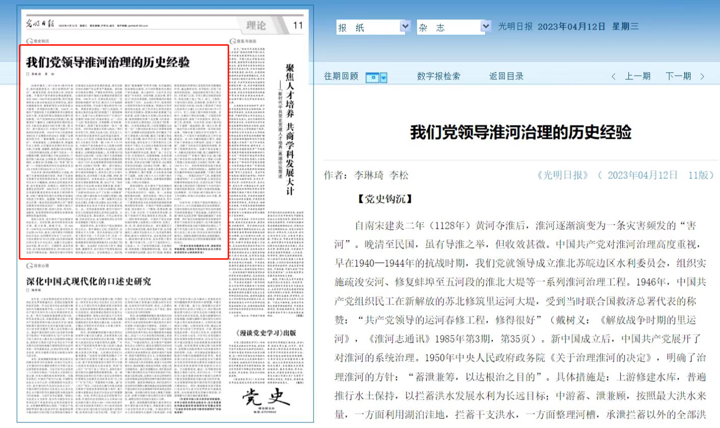The height and width of the screenshot is (428, 720).
Task: Click the right chevron after 下一期
Action: (x=702, y=77)
